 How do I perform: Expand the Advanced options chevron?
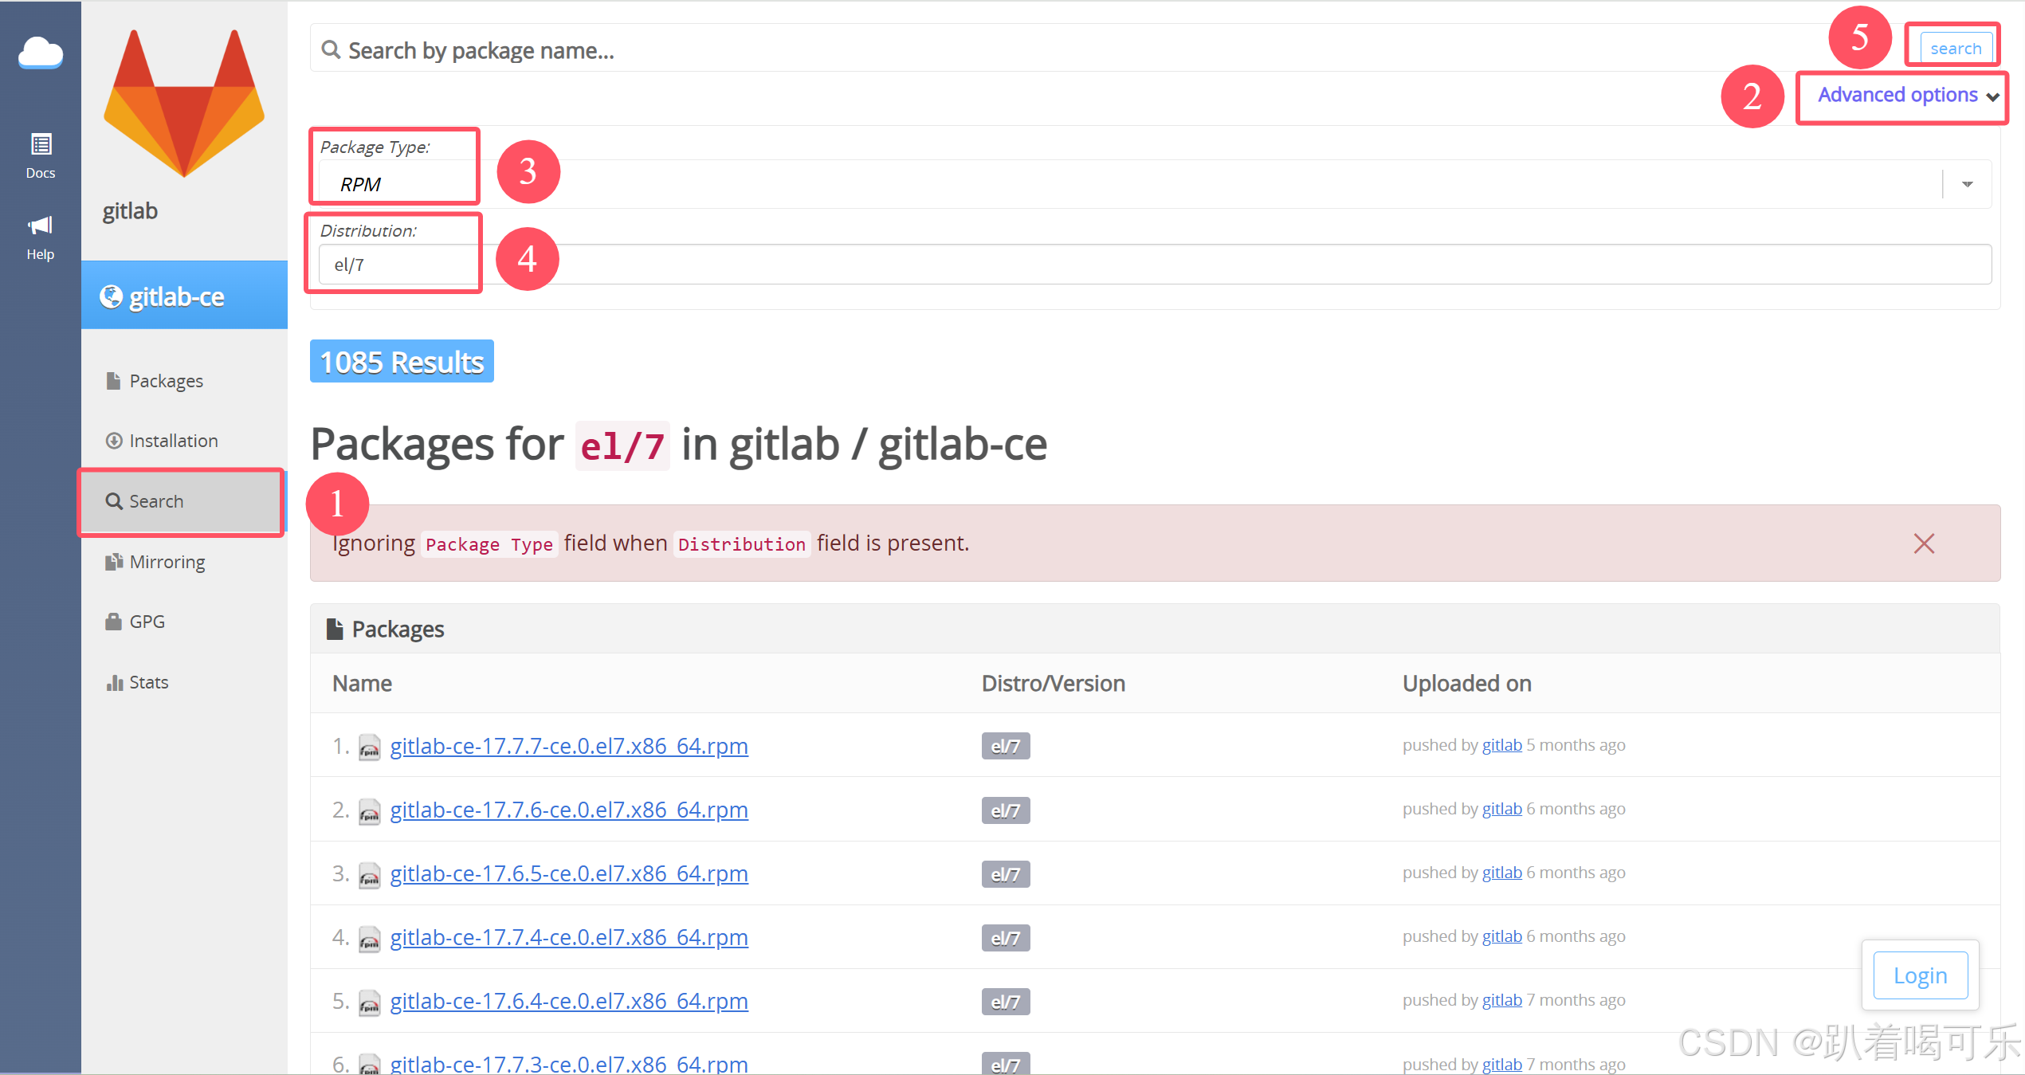coord(1992,96)
